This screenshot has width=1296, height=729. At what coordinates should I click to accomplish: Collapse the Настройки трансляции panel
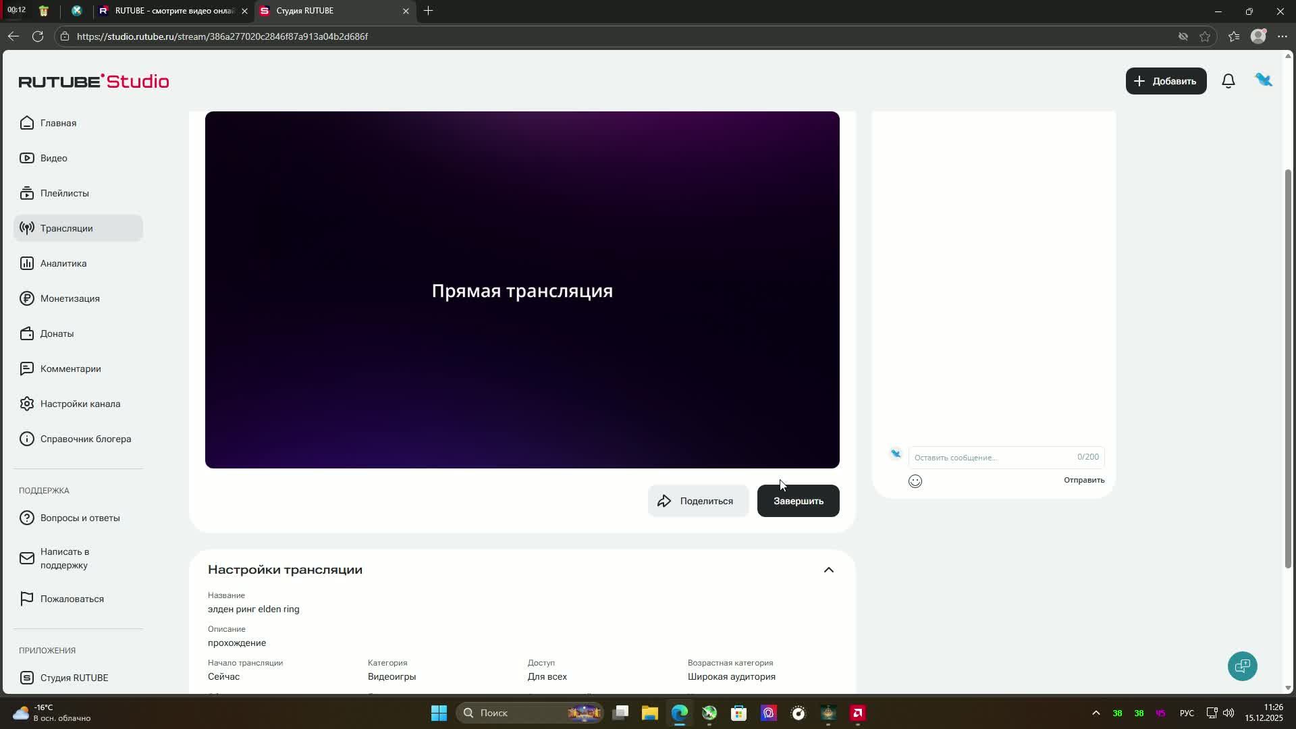pos(828,569)
